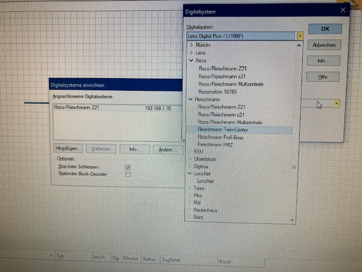Enable Stationäre Block-Decoder checkbox

coord(128,175)
